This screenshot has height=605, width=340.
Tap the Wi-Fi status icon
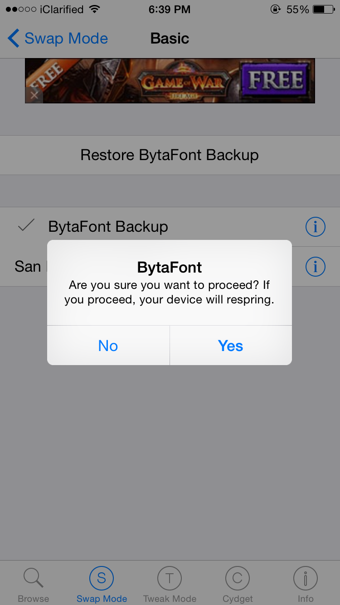click(x=94, y=10)
